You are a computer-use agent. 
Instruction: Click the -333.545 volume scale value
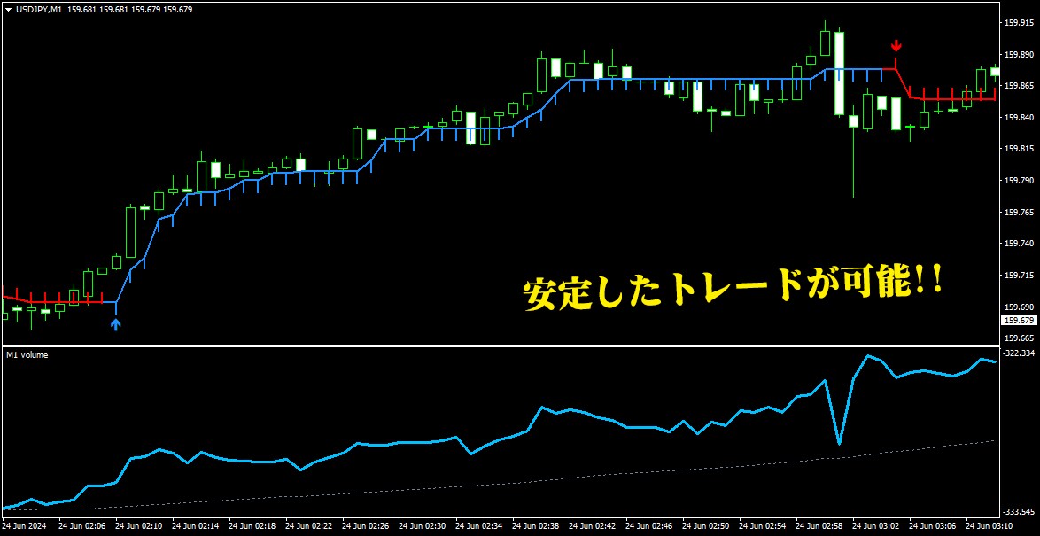[x=1020, y=512]
